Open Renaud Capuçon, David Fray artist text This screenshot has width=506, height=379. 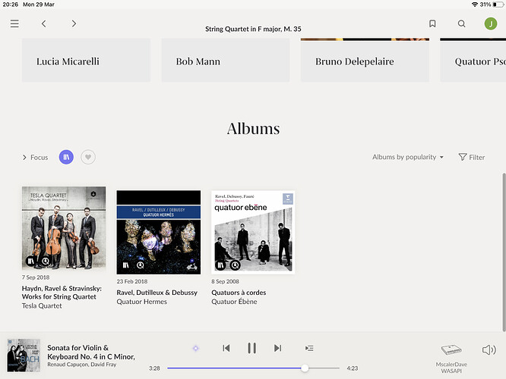(x=82, y=365)
